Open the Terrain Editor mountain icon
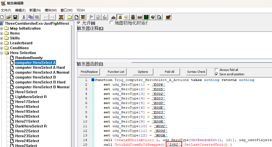The image size is (272, 147). pos(113,17)
